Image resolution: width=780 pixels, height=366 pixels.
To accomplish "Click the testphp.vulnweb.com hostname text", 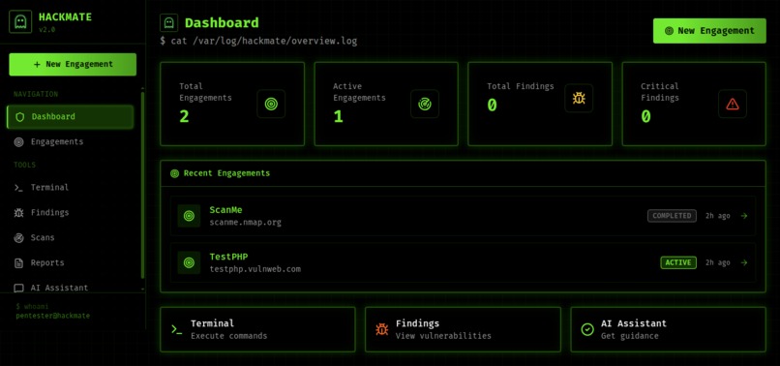I will pyautogui.click(x=255, y=269).
